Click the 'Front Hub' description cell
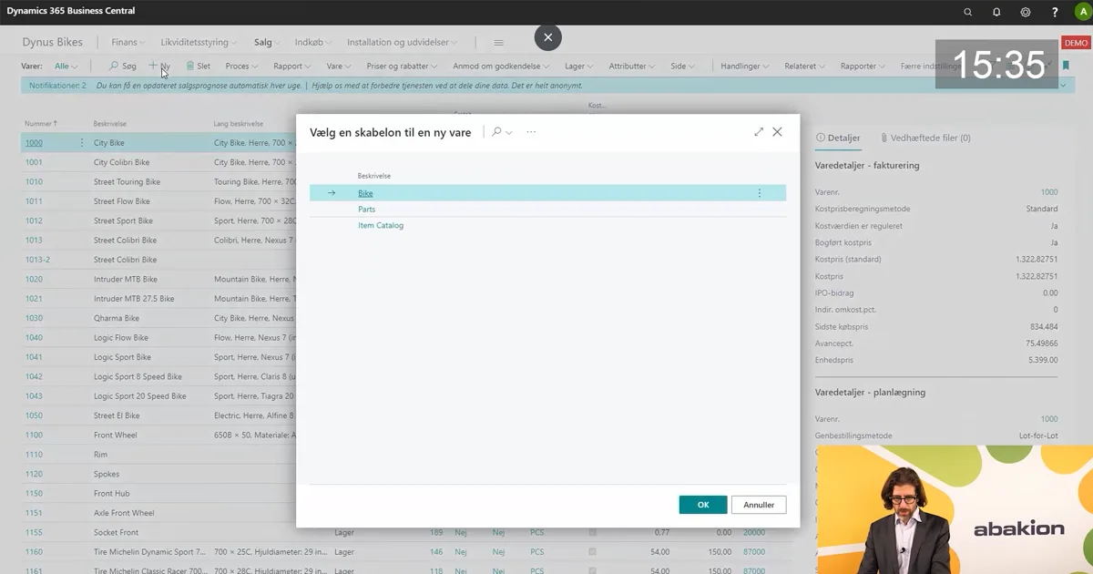Image resolution: width=1093 pixels, height=574 pixels. pos(113,494)
